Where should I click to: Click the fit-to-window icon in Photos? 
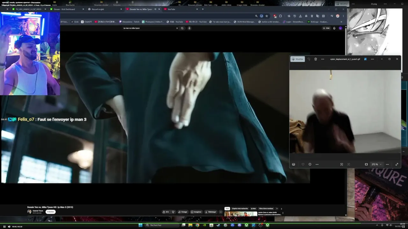click(x=342, y=164)
